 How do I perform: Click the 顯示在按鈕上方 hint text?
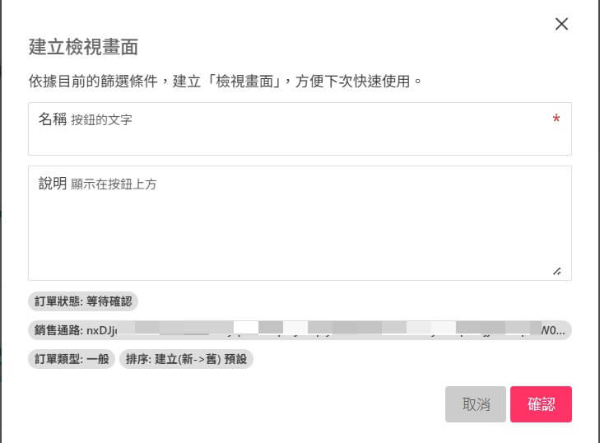click(114, 184)
